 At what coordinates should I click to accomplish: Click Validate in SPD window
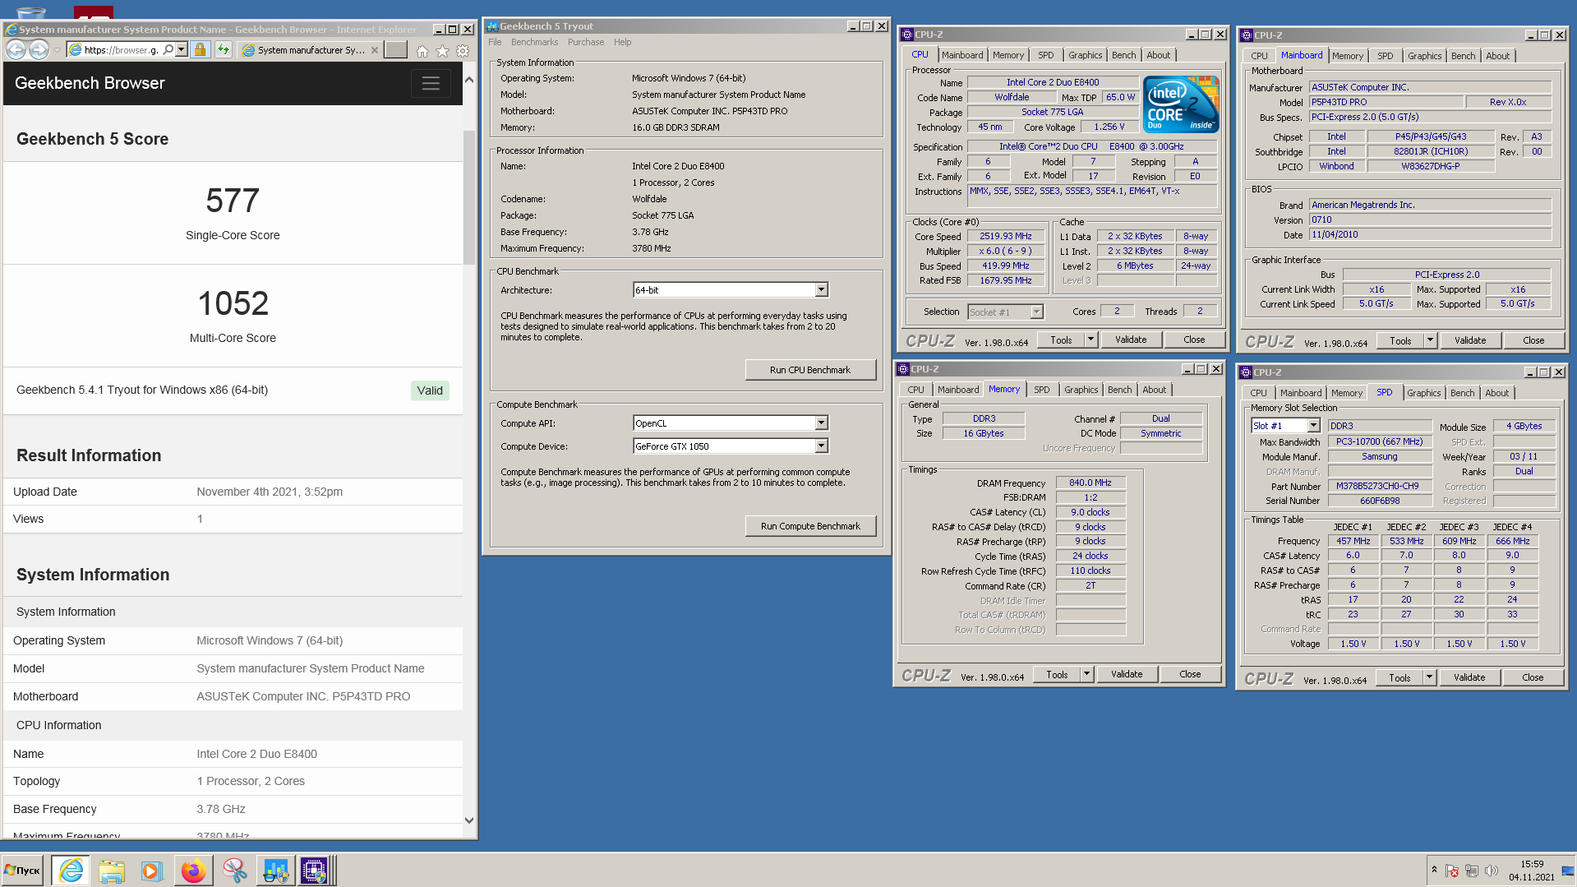tap(1469, 677)
